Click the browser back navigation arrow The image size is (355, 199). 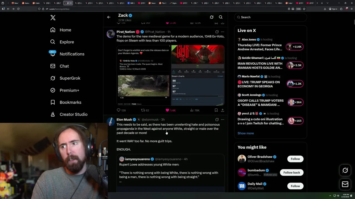(8, 9)
